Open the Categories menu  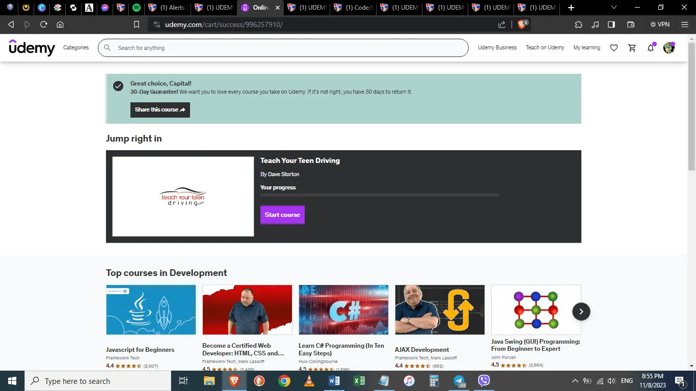point(76,48)
